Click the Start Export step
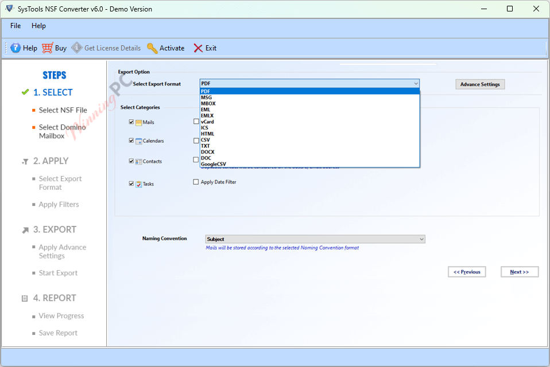The width and height of the screenshot is (550, 367). [x=58, y=273]
